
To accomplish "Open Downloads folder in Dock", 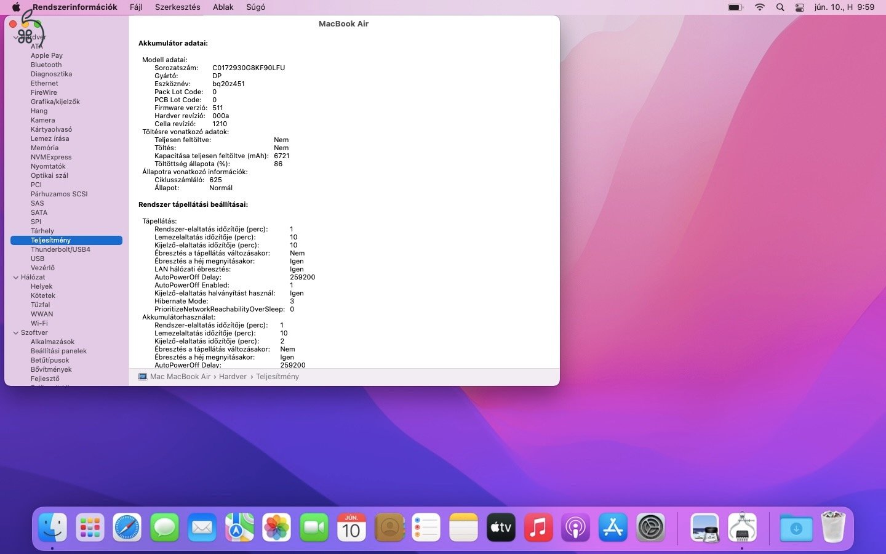I will click(x=796, y=528).
